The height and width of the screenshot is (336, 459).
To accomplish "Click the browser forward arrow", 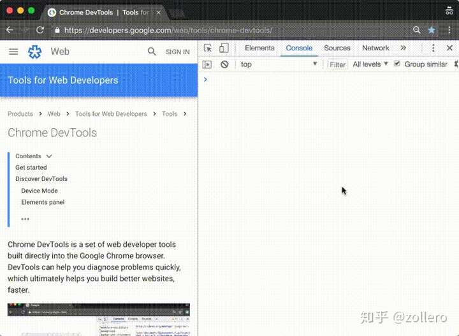I will click(25, 30).
